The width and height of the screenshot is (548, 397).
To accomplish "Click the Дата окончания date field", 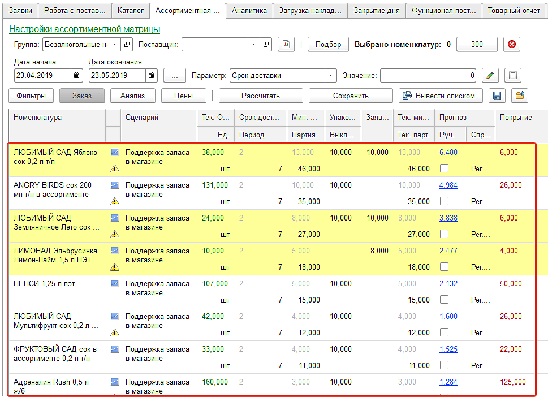I will click(117, 75).
